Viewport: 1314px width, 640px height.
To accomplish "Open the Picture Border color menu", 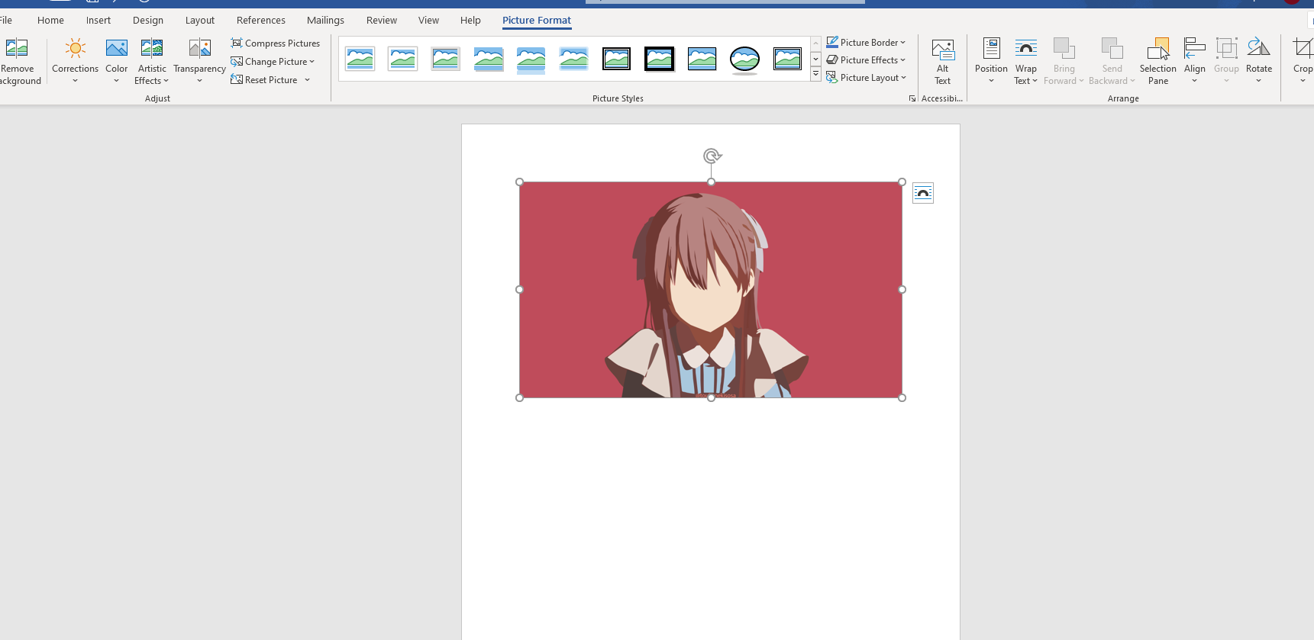I will tap(866, 43).
